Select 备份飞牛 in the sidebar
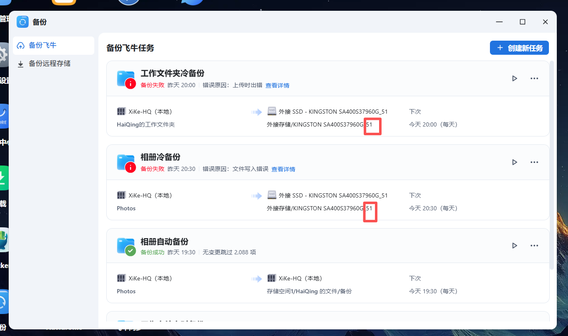This screenshot has height=336, width=568. click(54, 46)
